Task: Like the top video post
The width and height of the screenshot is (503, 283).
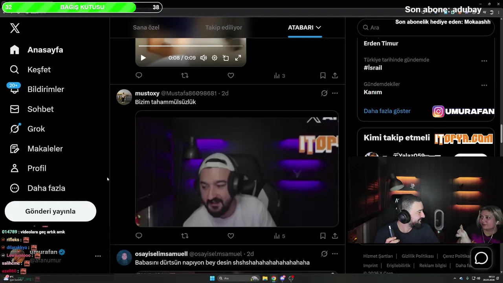Action: (231, 75)
